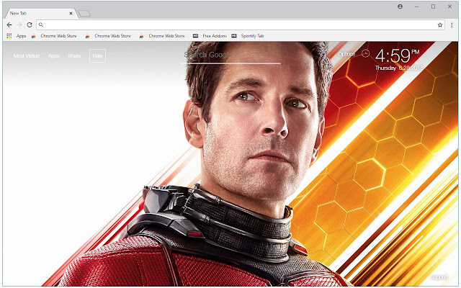Open the Chrome three-dot menu
The height and width of the screenshot is (288, 461).
click(x=452, y=25)
